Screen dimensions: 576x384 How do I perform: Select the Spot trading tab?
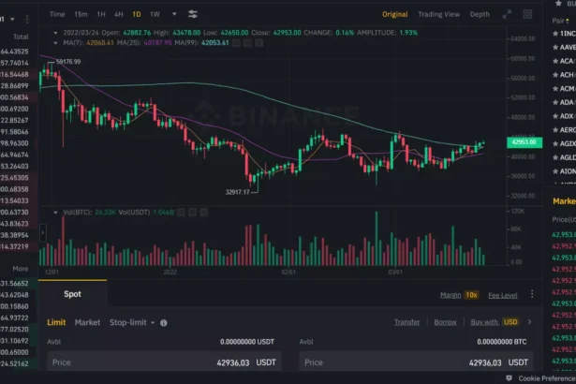[x=72, y=294]
